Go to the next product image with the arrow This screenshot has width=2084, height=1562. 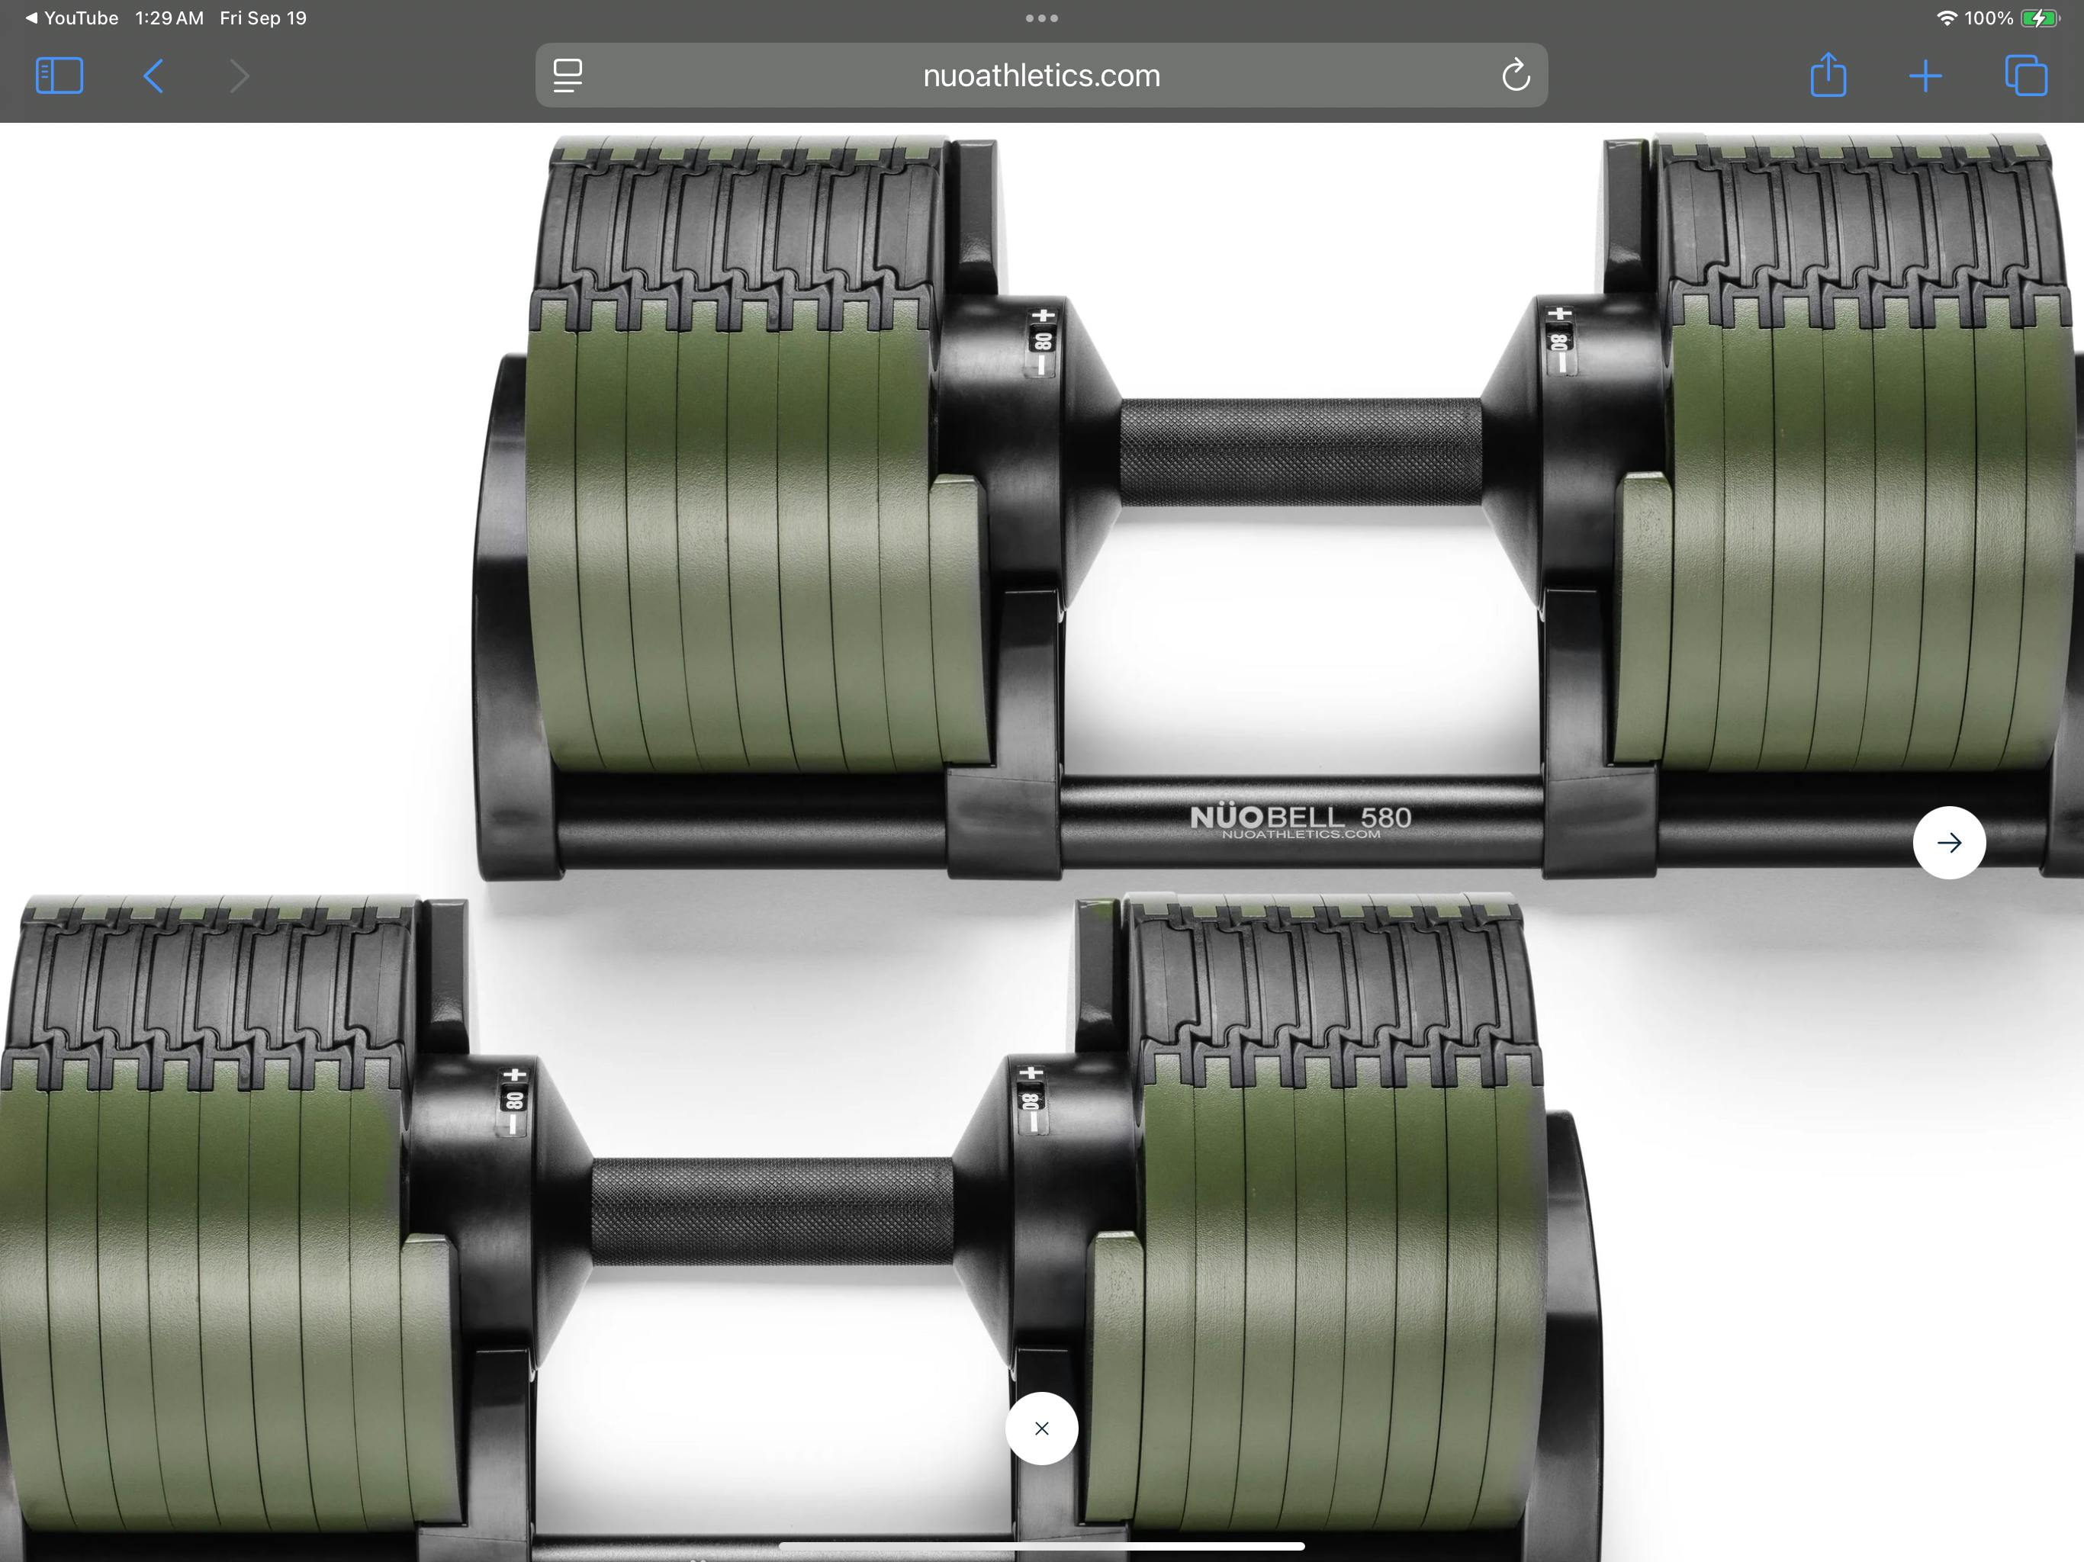click(1948, 842)
